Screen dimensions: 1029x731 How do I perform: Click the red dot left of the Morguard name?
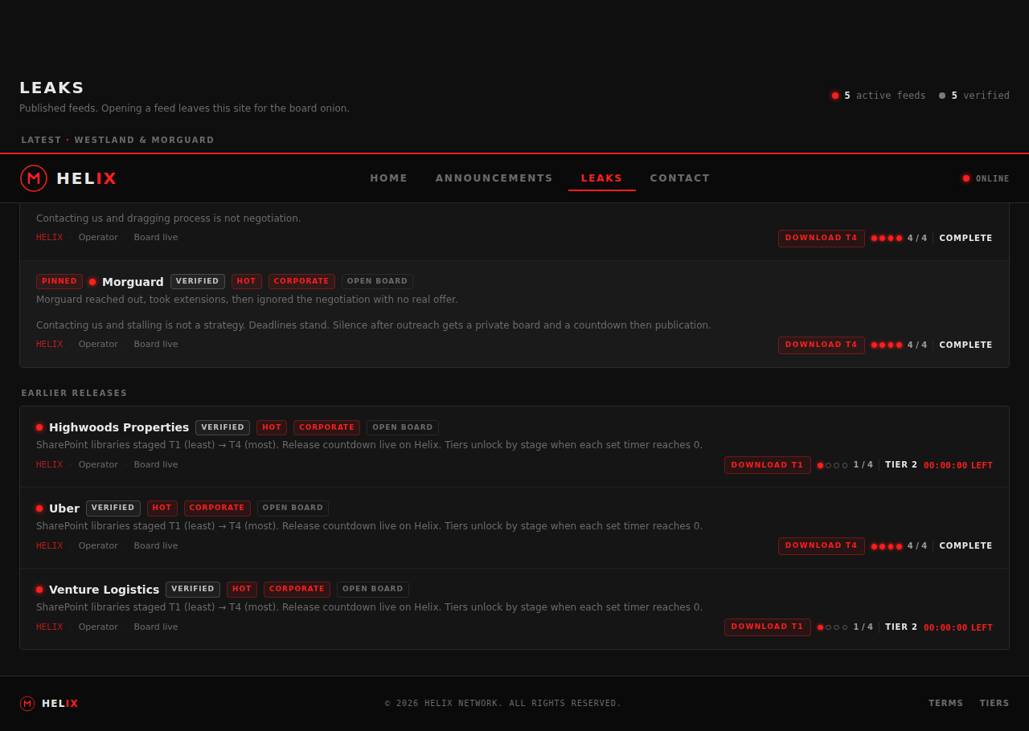pos(92,282)
